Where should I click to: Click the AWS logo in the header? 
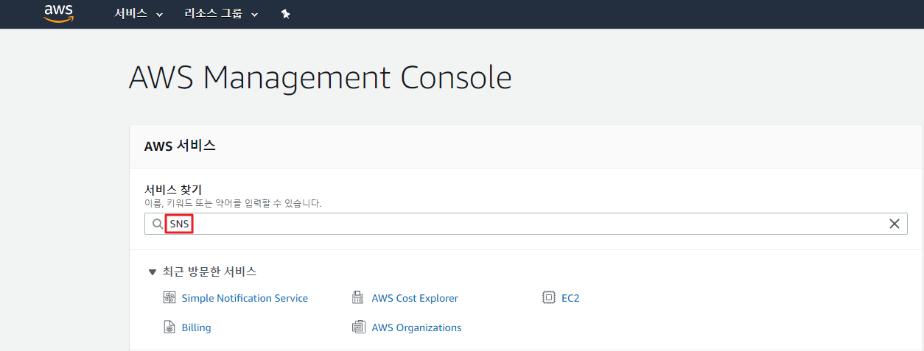(58, 13)
